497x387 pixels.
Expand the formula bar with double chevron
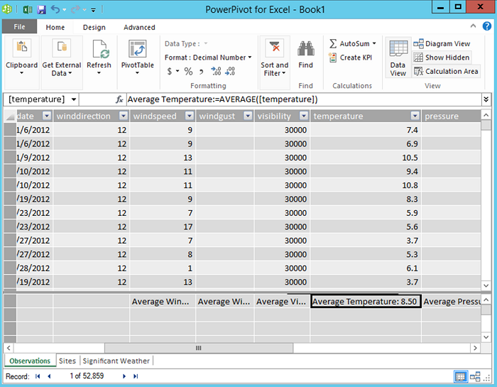coord(486,99)
